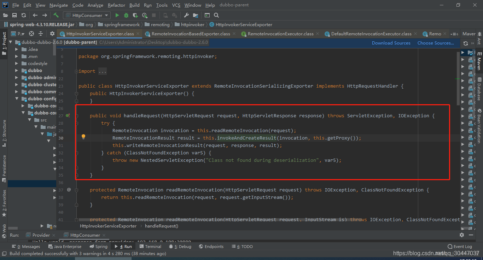Navigate back with the left arrow icon

coord(35,15)
